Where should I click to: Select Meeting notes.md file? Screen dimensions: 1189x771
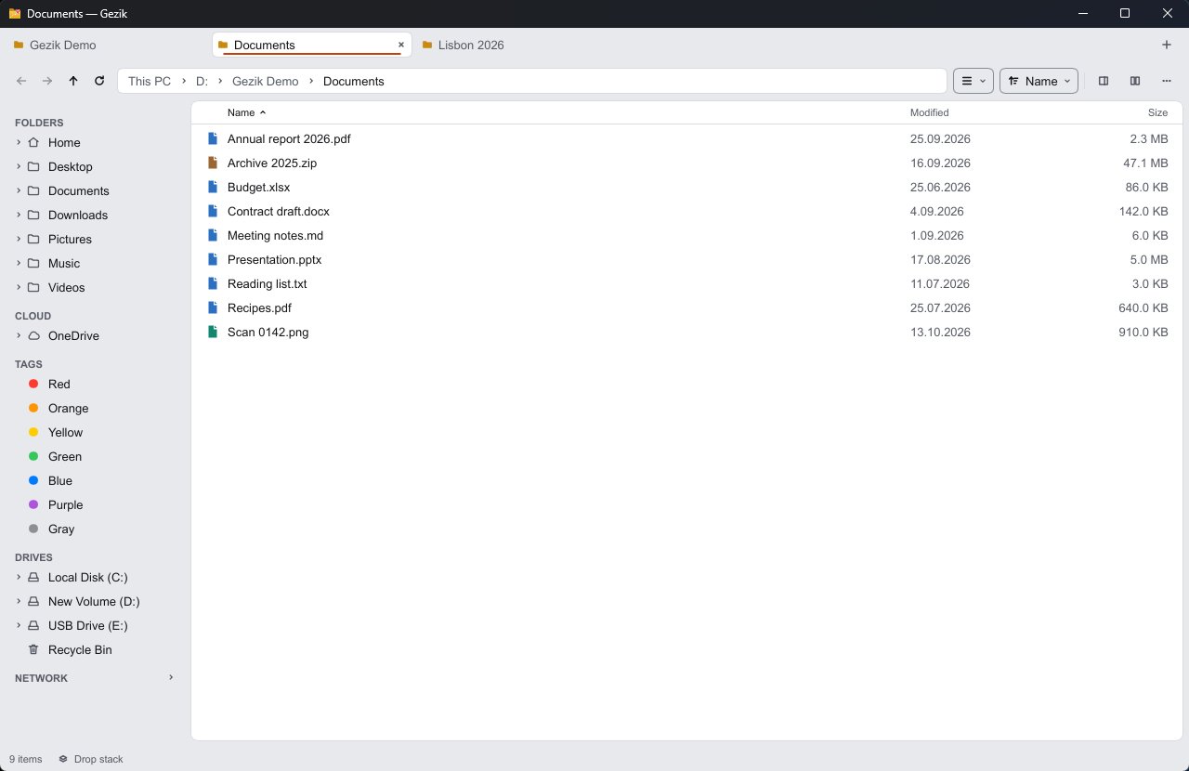coord(687,235)
